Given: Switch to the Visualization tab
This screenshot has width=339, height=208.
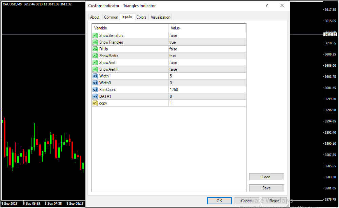Looking at the screenshot, I should (161, 17).
